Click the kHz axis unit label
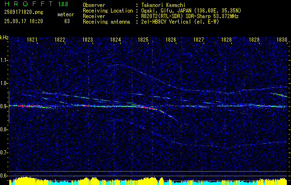Viewport: 291px width, 185px height. [4, 37]
